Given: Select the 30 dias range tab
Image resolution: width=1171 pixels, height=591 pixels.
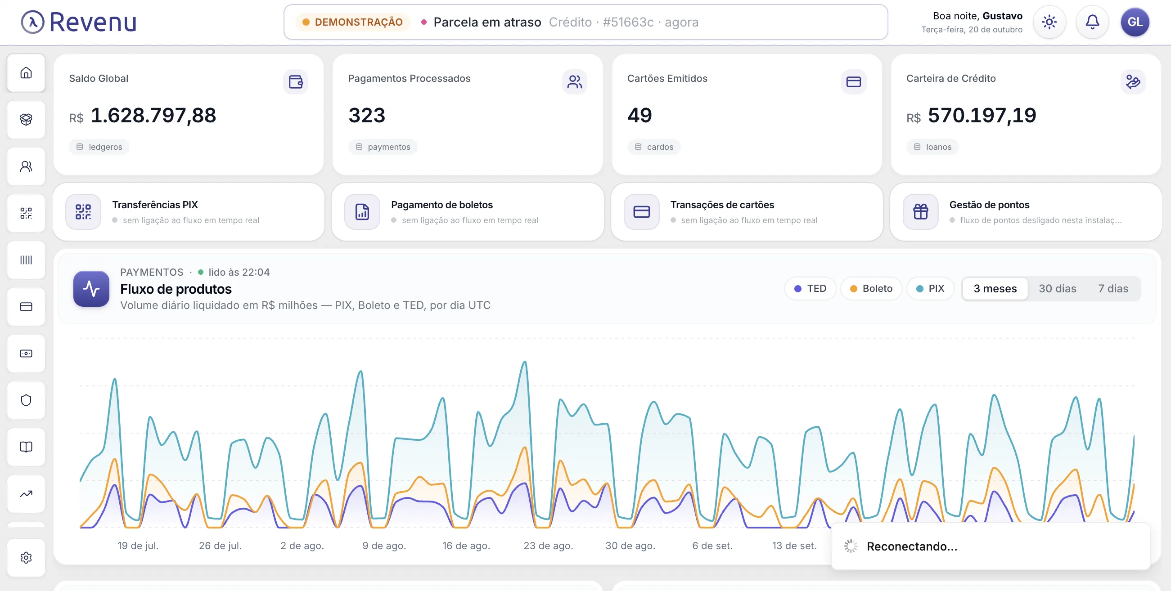Looking at the screenshot, I should (x=1057, y=288).
